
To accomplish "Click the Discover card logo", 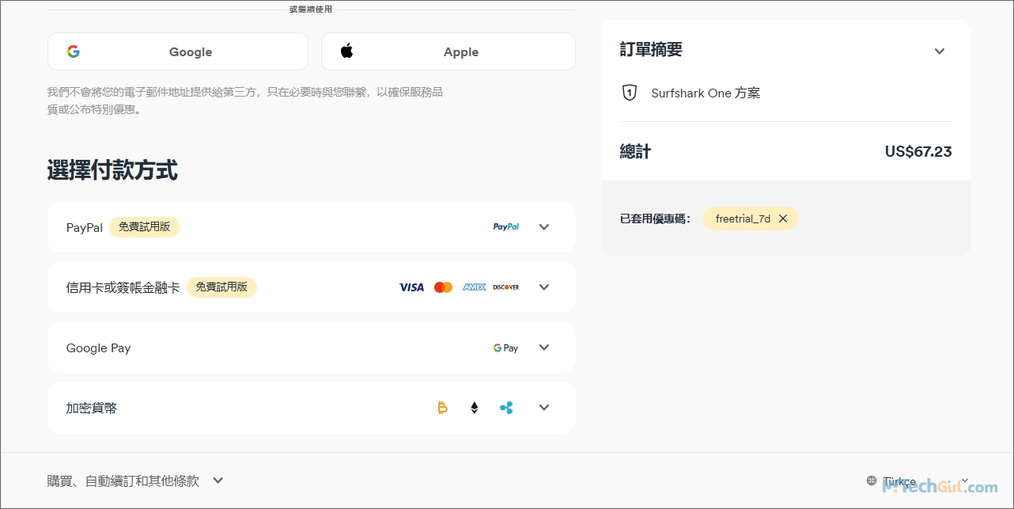I will (x=506, y=287).
